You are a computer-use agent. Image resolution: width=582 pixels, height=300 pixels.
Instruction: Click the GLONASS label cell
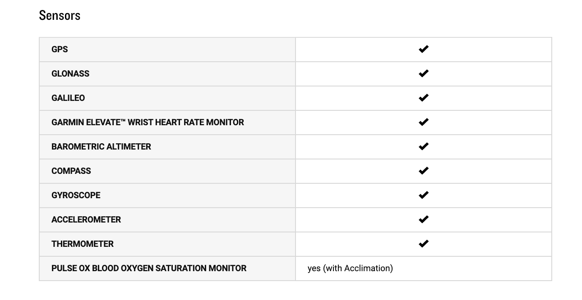[x=70, y=74]
